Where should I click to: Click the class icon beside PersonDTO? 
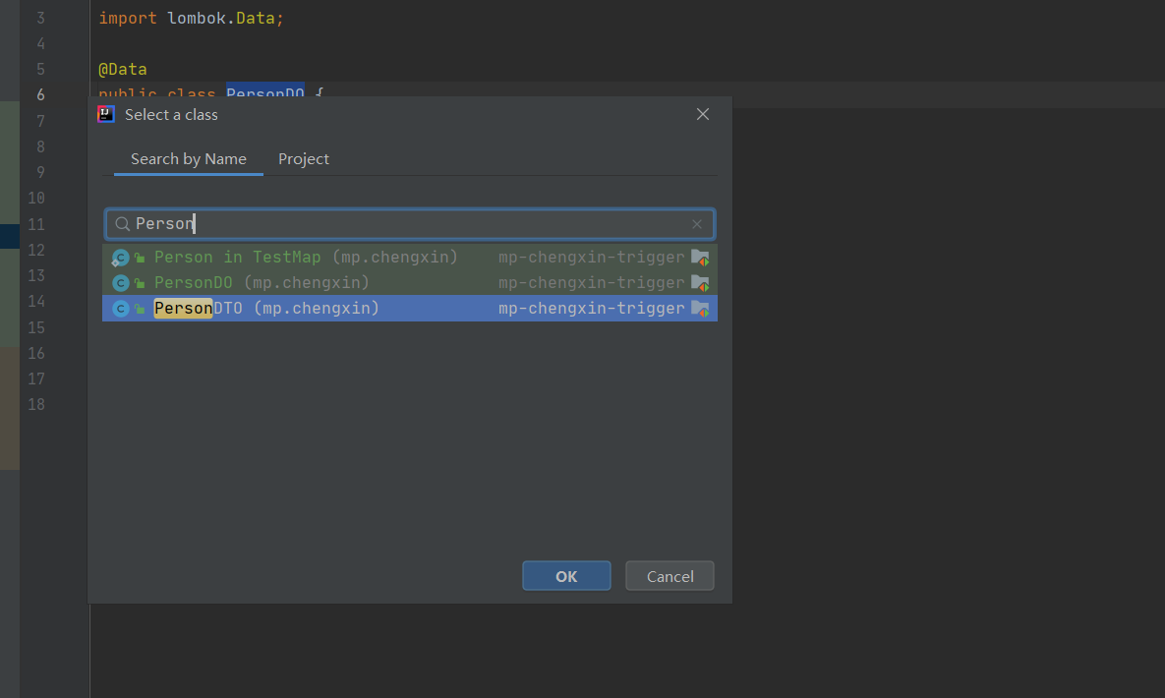(120, 308)
